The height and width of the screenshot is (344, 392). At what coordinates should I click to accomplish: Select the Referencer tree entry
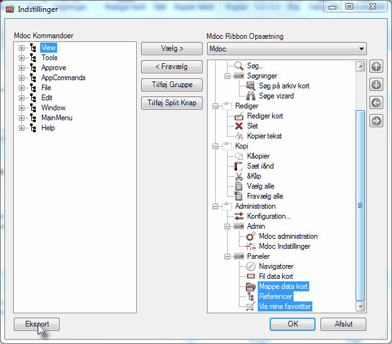[x=275, y=296]
